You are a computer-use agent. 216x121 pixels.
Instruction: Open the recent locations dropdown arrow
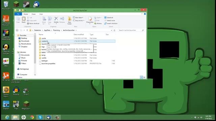click(x=24, y=30)
